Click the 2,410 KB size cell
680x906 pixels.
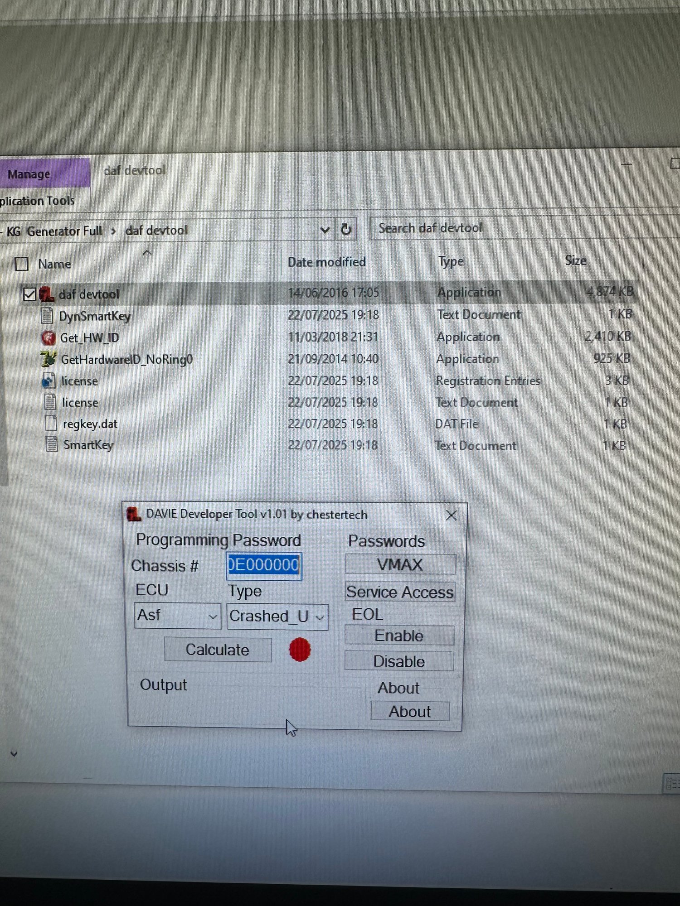608,336
